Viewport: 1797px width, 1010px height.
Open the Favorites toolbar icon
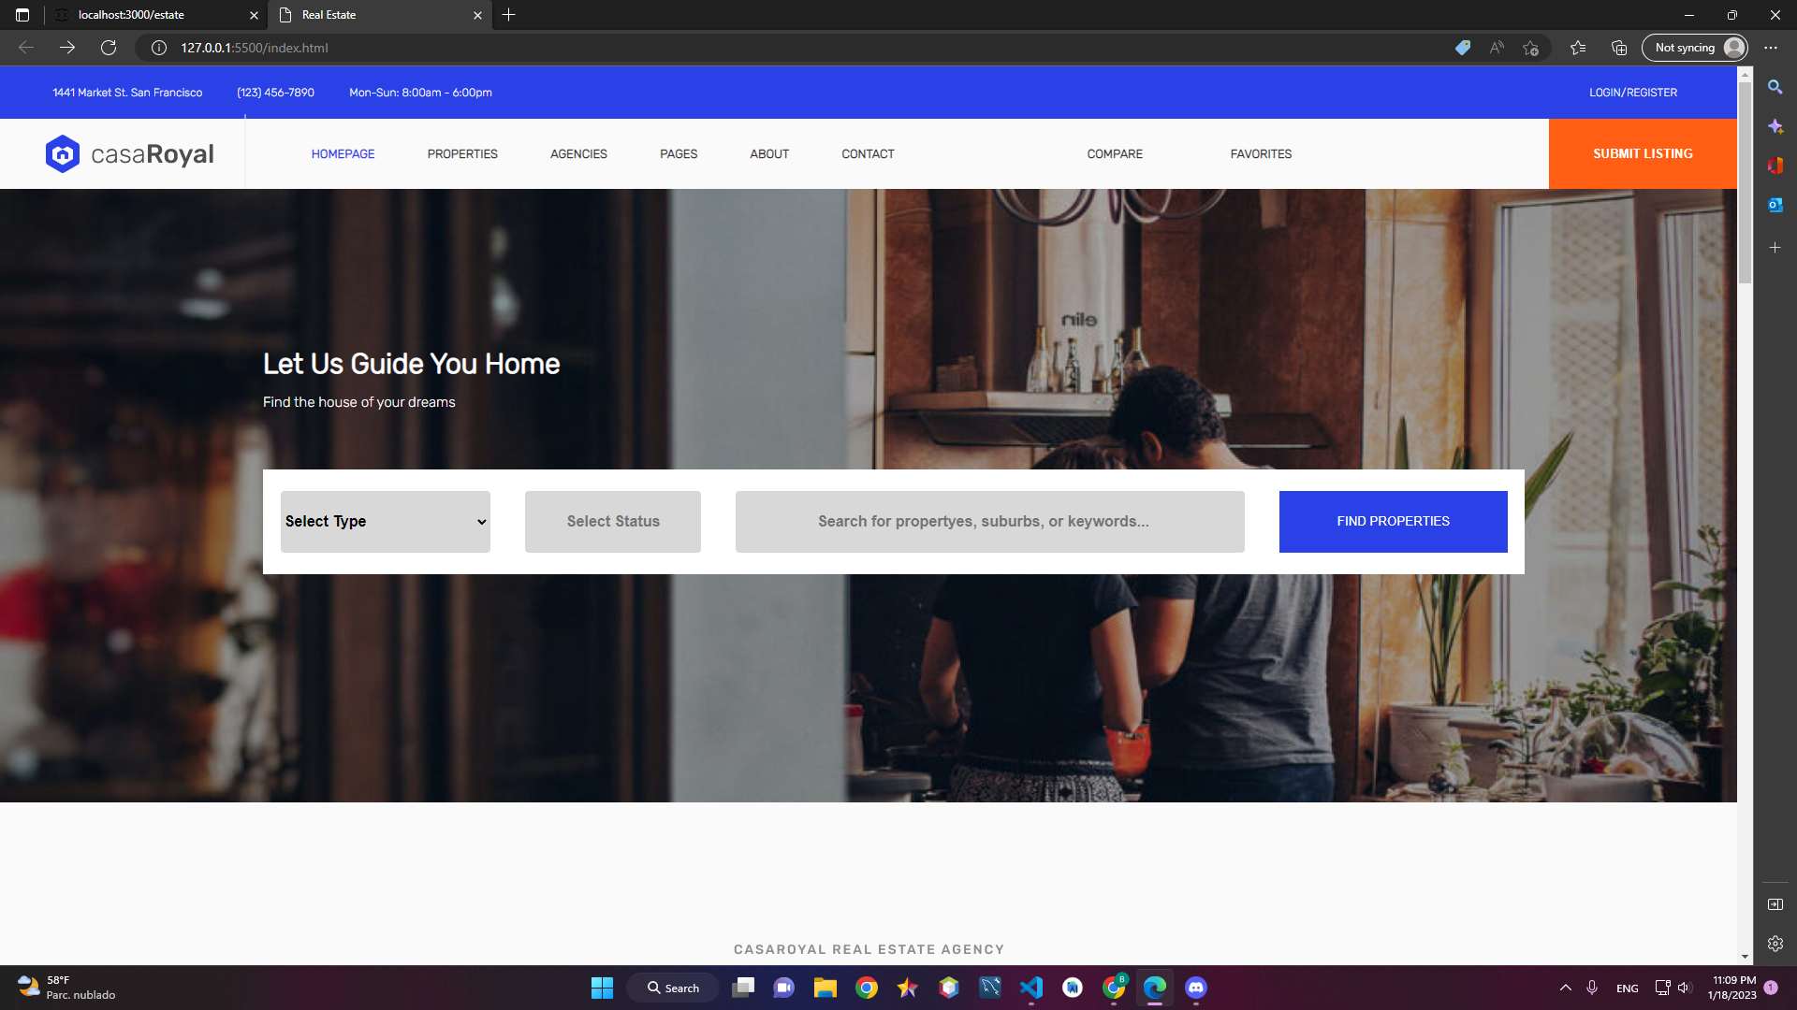(1578, 47)
